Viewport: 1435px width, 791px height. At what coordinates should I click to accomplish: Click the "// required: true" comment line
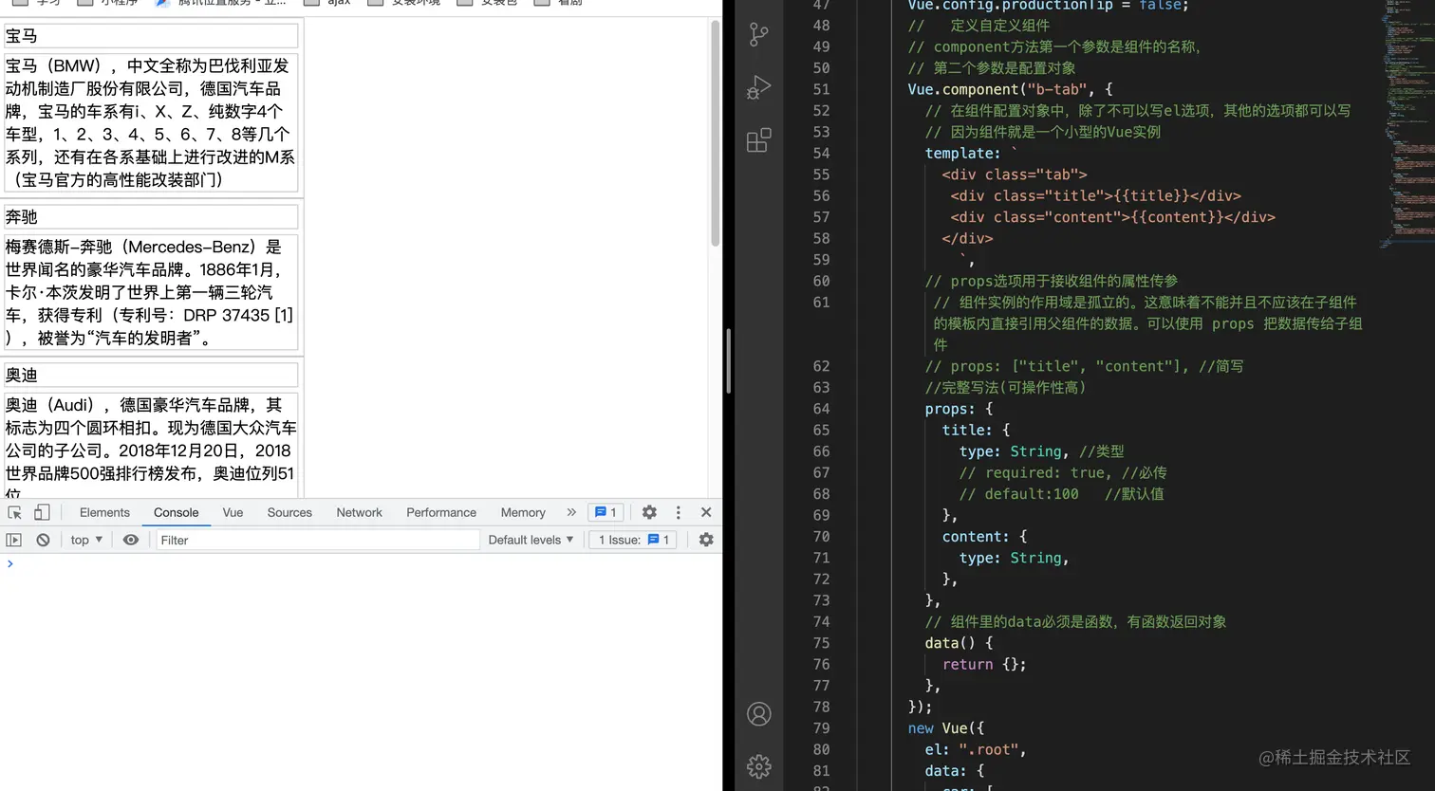coord(1063,472)
